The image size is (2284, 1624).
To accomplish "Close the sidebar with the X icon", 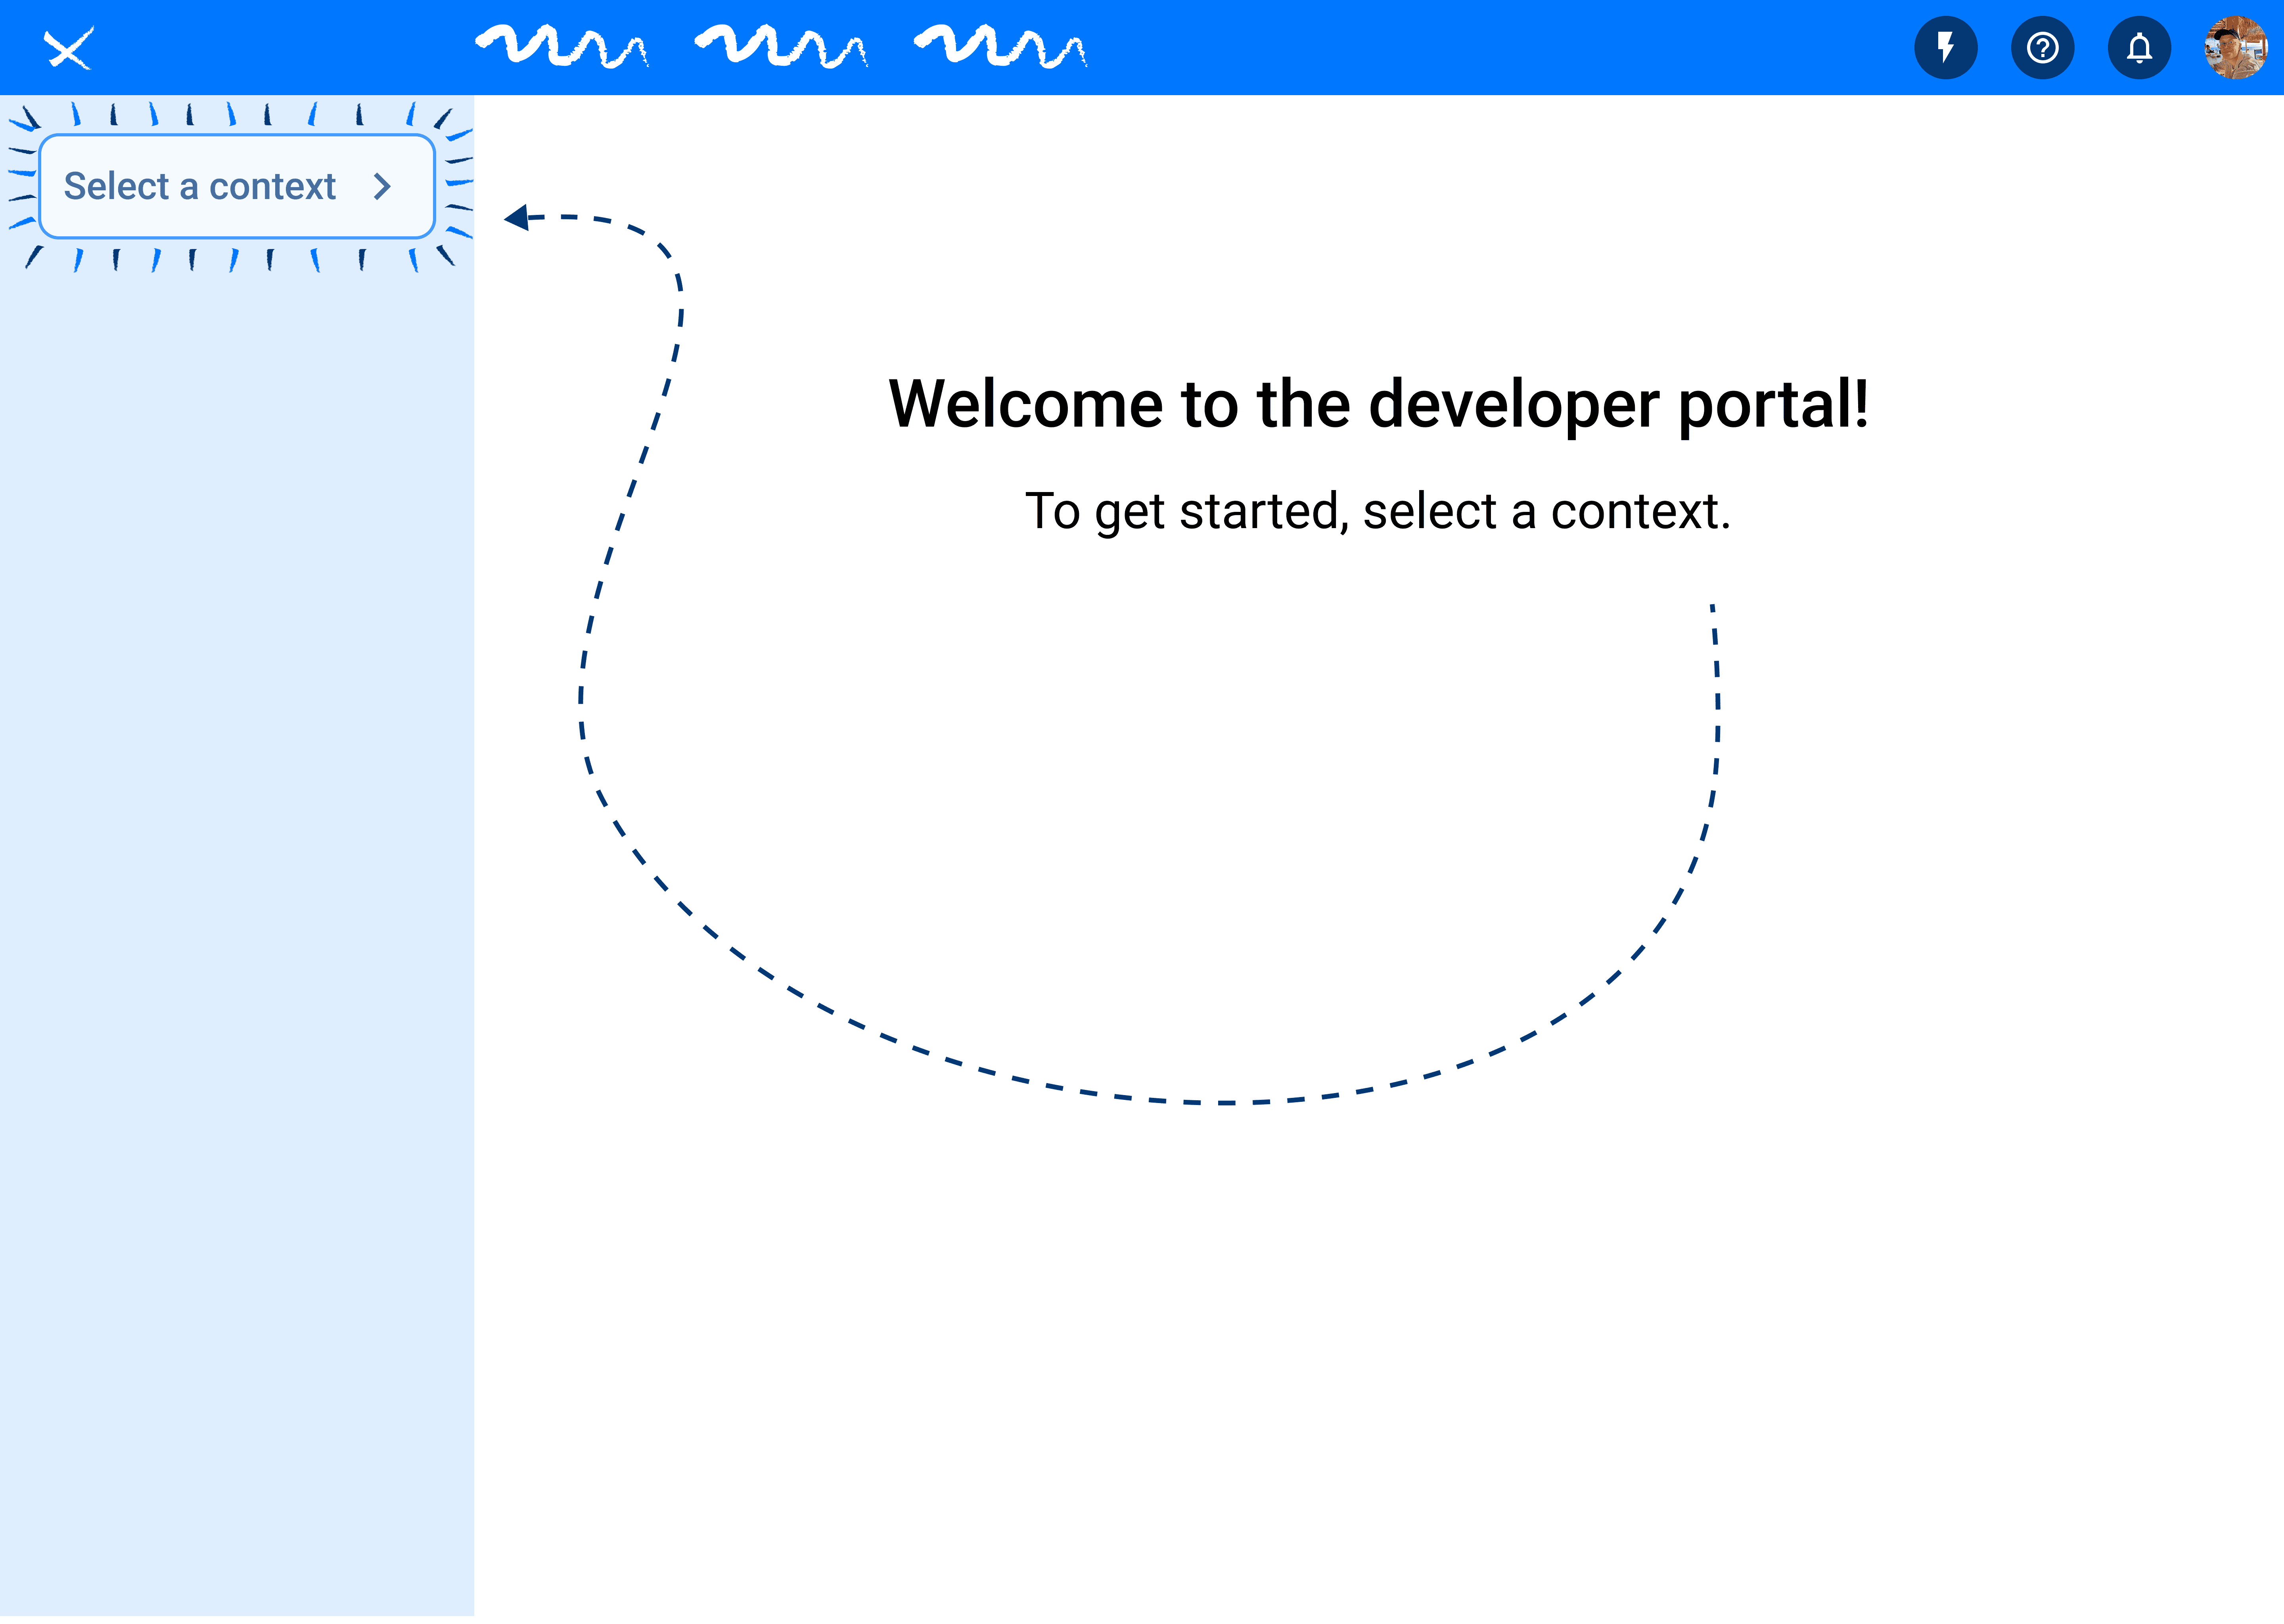I will click(68, 48).
